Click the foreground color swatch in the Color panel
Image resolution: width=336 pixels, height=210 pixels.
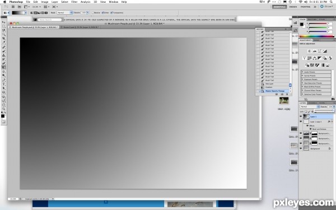click(302, 24)
